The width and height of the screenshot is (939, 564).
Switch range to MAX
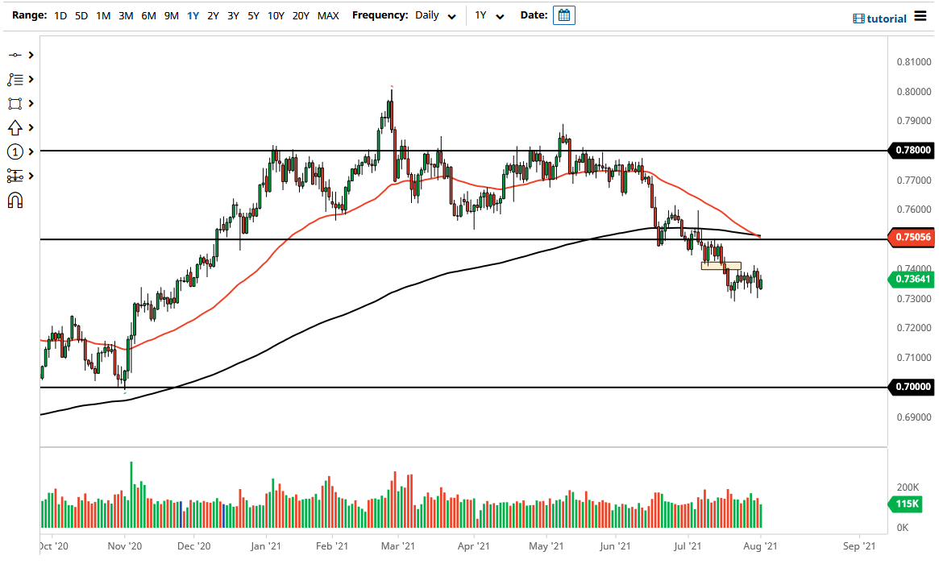(328, 15)
